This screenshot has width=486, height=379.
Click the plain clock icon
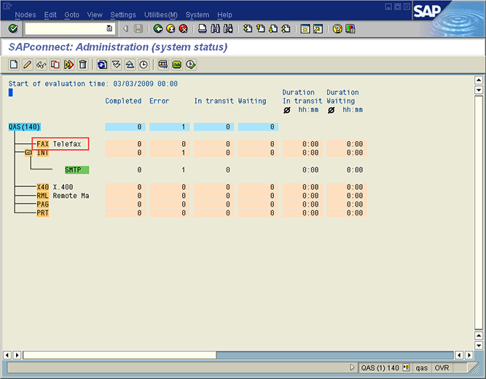[144, 65]
